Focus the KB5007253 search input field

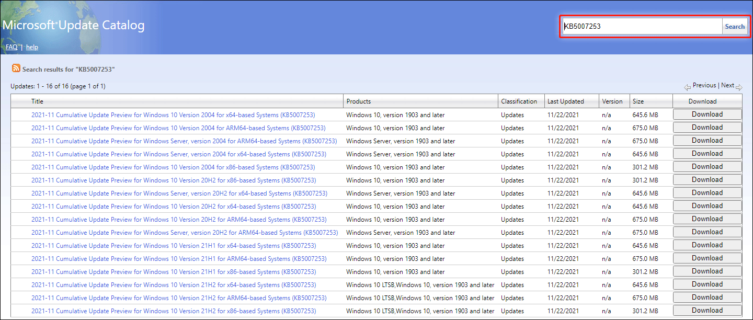tap(643, 27)
